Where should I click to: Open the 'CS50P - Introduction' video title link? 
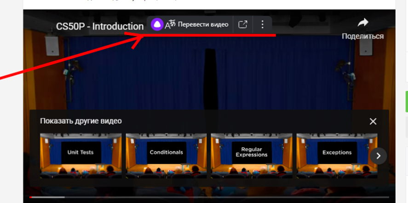click(x=100, y=27)
